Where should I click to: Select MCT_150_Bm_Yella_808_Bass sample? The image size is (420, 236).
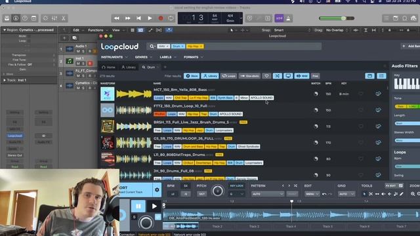(x=180, y=90)
